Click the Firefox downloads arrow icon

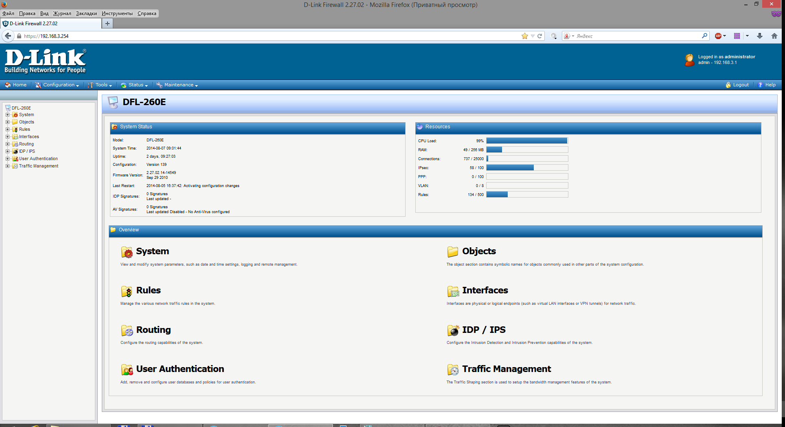pos(760,36)
